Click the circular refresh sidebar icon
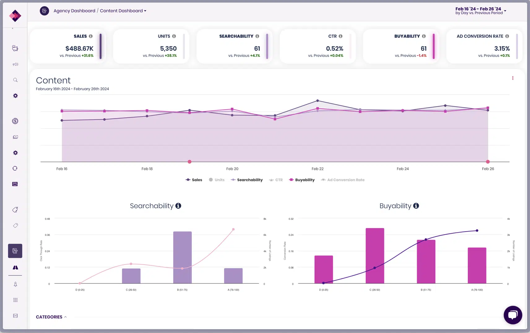 click(x=15, y=168)
